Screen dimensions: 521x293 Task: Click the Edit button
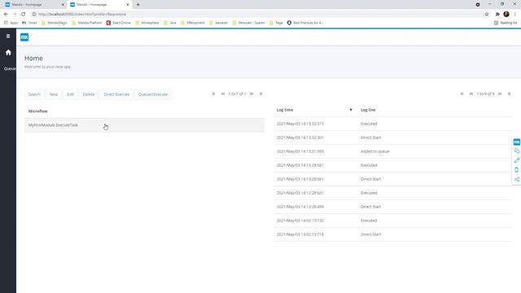pos(70,94)
